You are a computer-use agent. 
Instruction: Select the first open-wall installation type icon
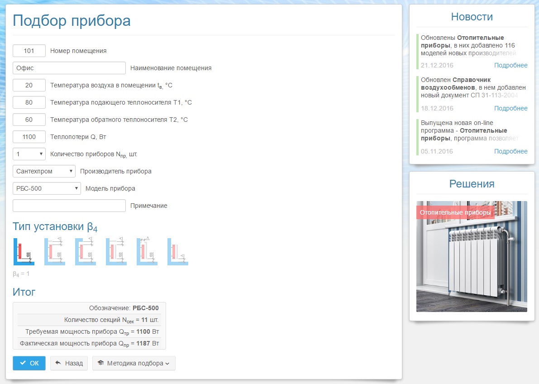pyautogui.click(x=24, y=251)
